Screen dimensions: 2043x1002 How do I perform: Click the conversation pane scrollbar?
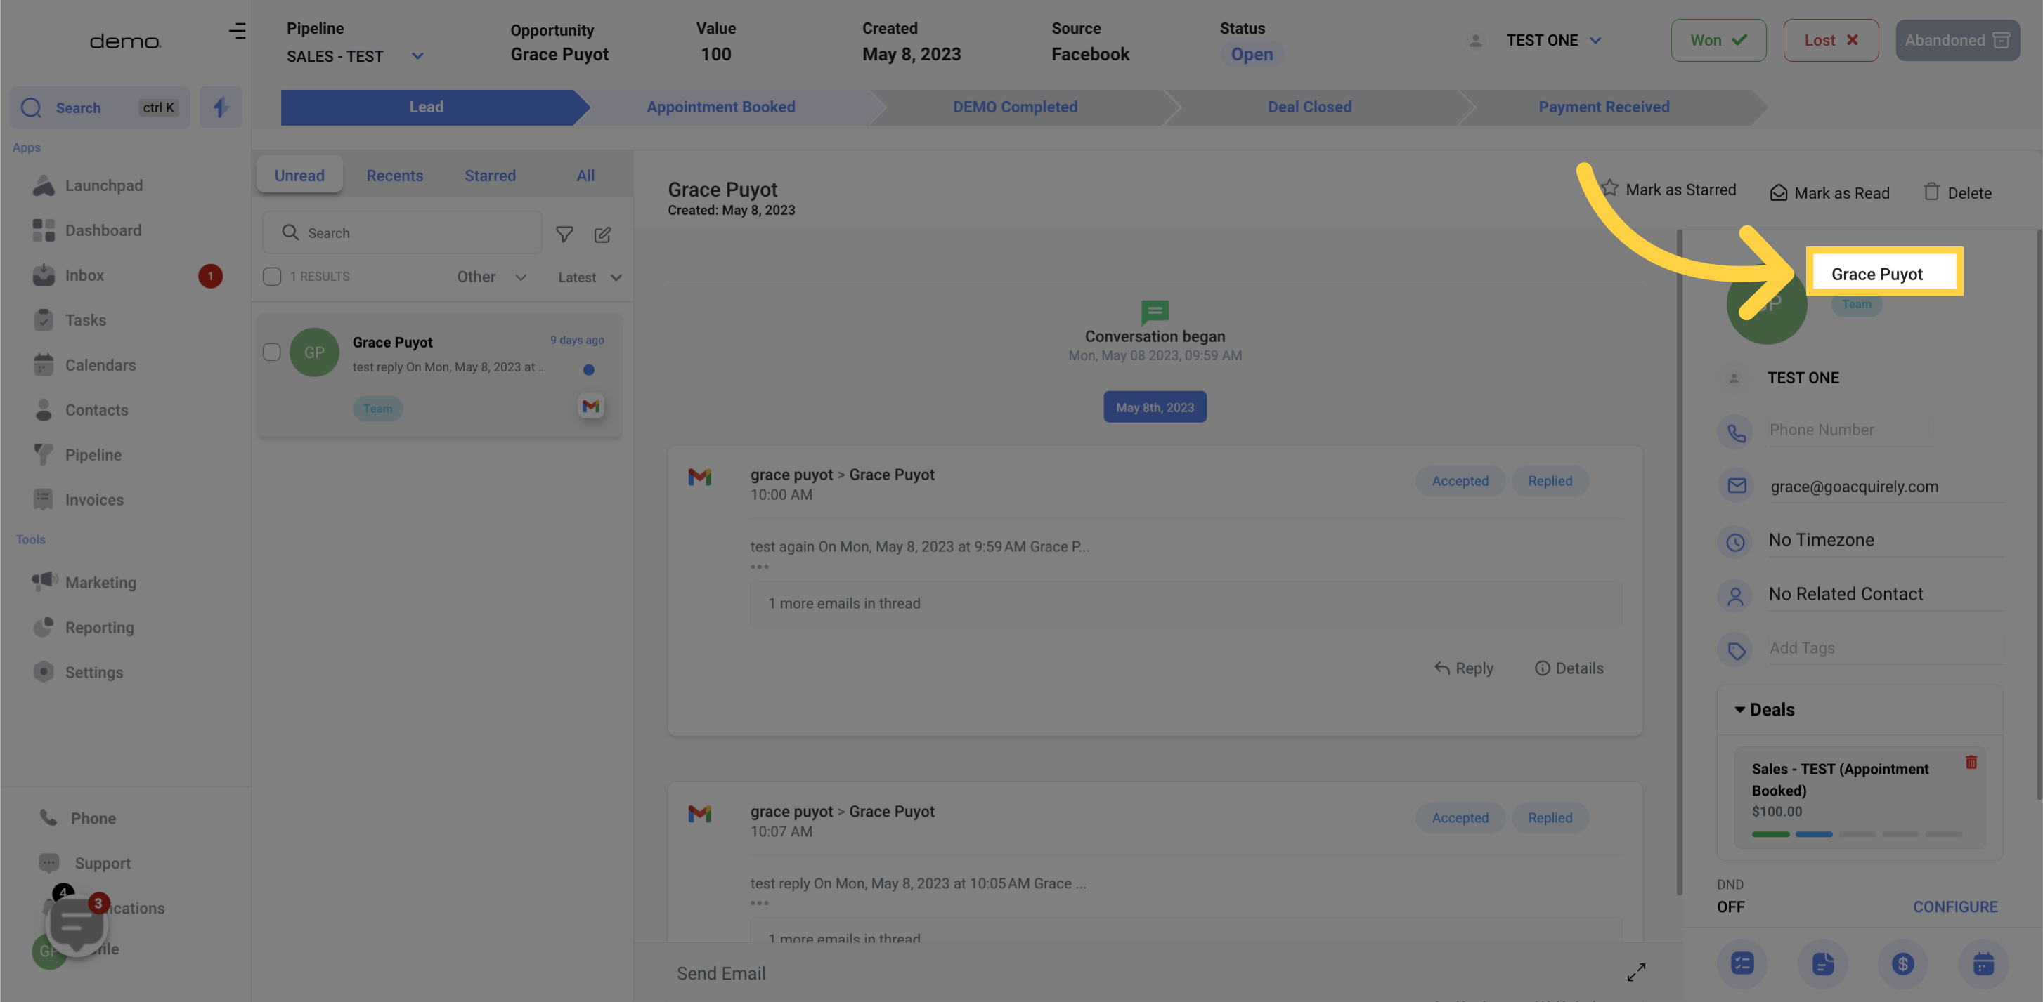pyautogui.click(x=1679, y=562)
